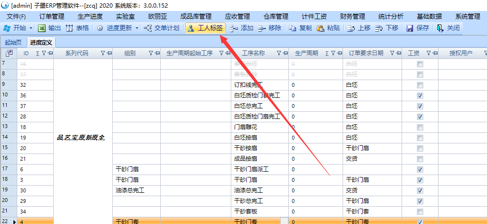The image size is (487, 224).
Task: Enable 工资 checkbox for 成品按扇 row
Action: (x=420, y=159)
